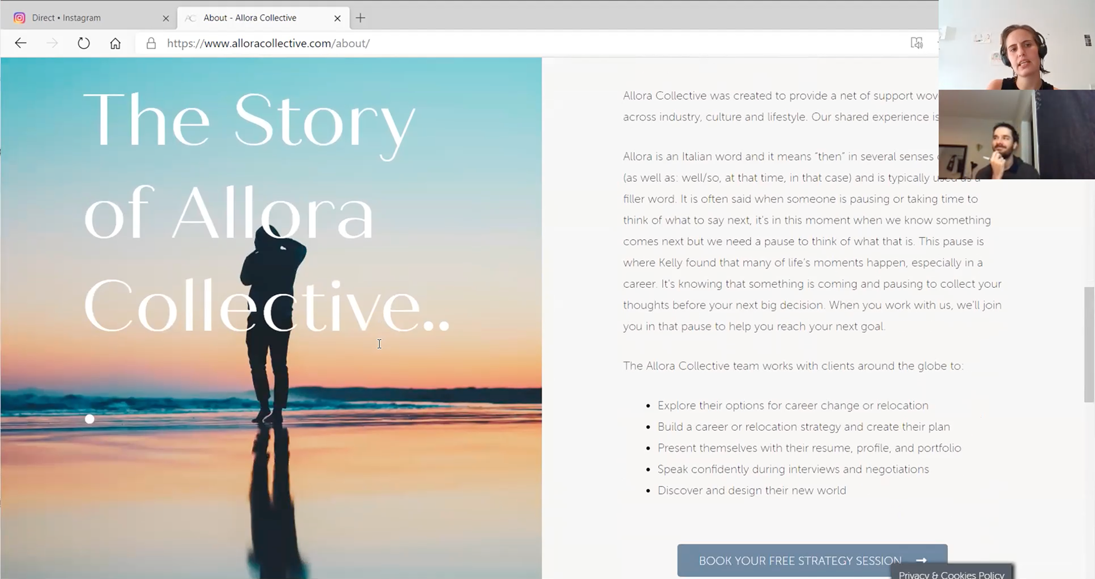Click the woman's video call thumbnail
Screen dimensions: 1095x579
1017,45
